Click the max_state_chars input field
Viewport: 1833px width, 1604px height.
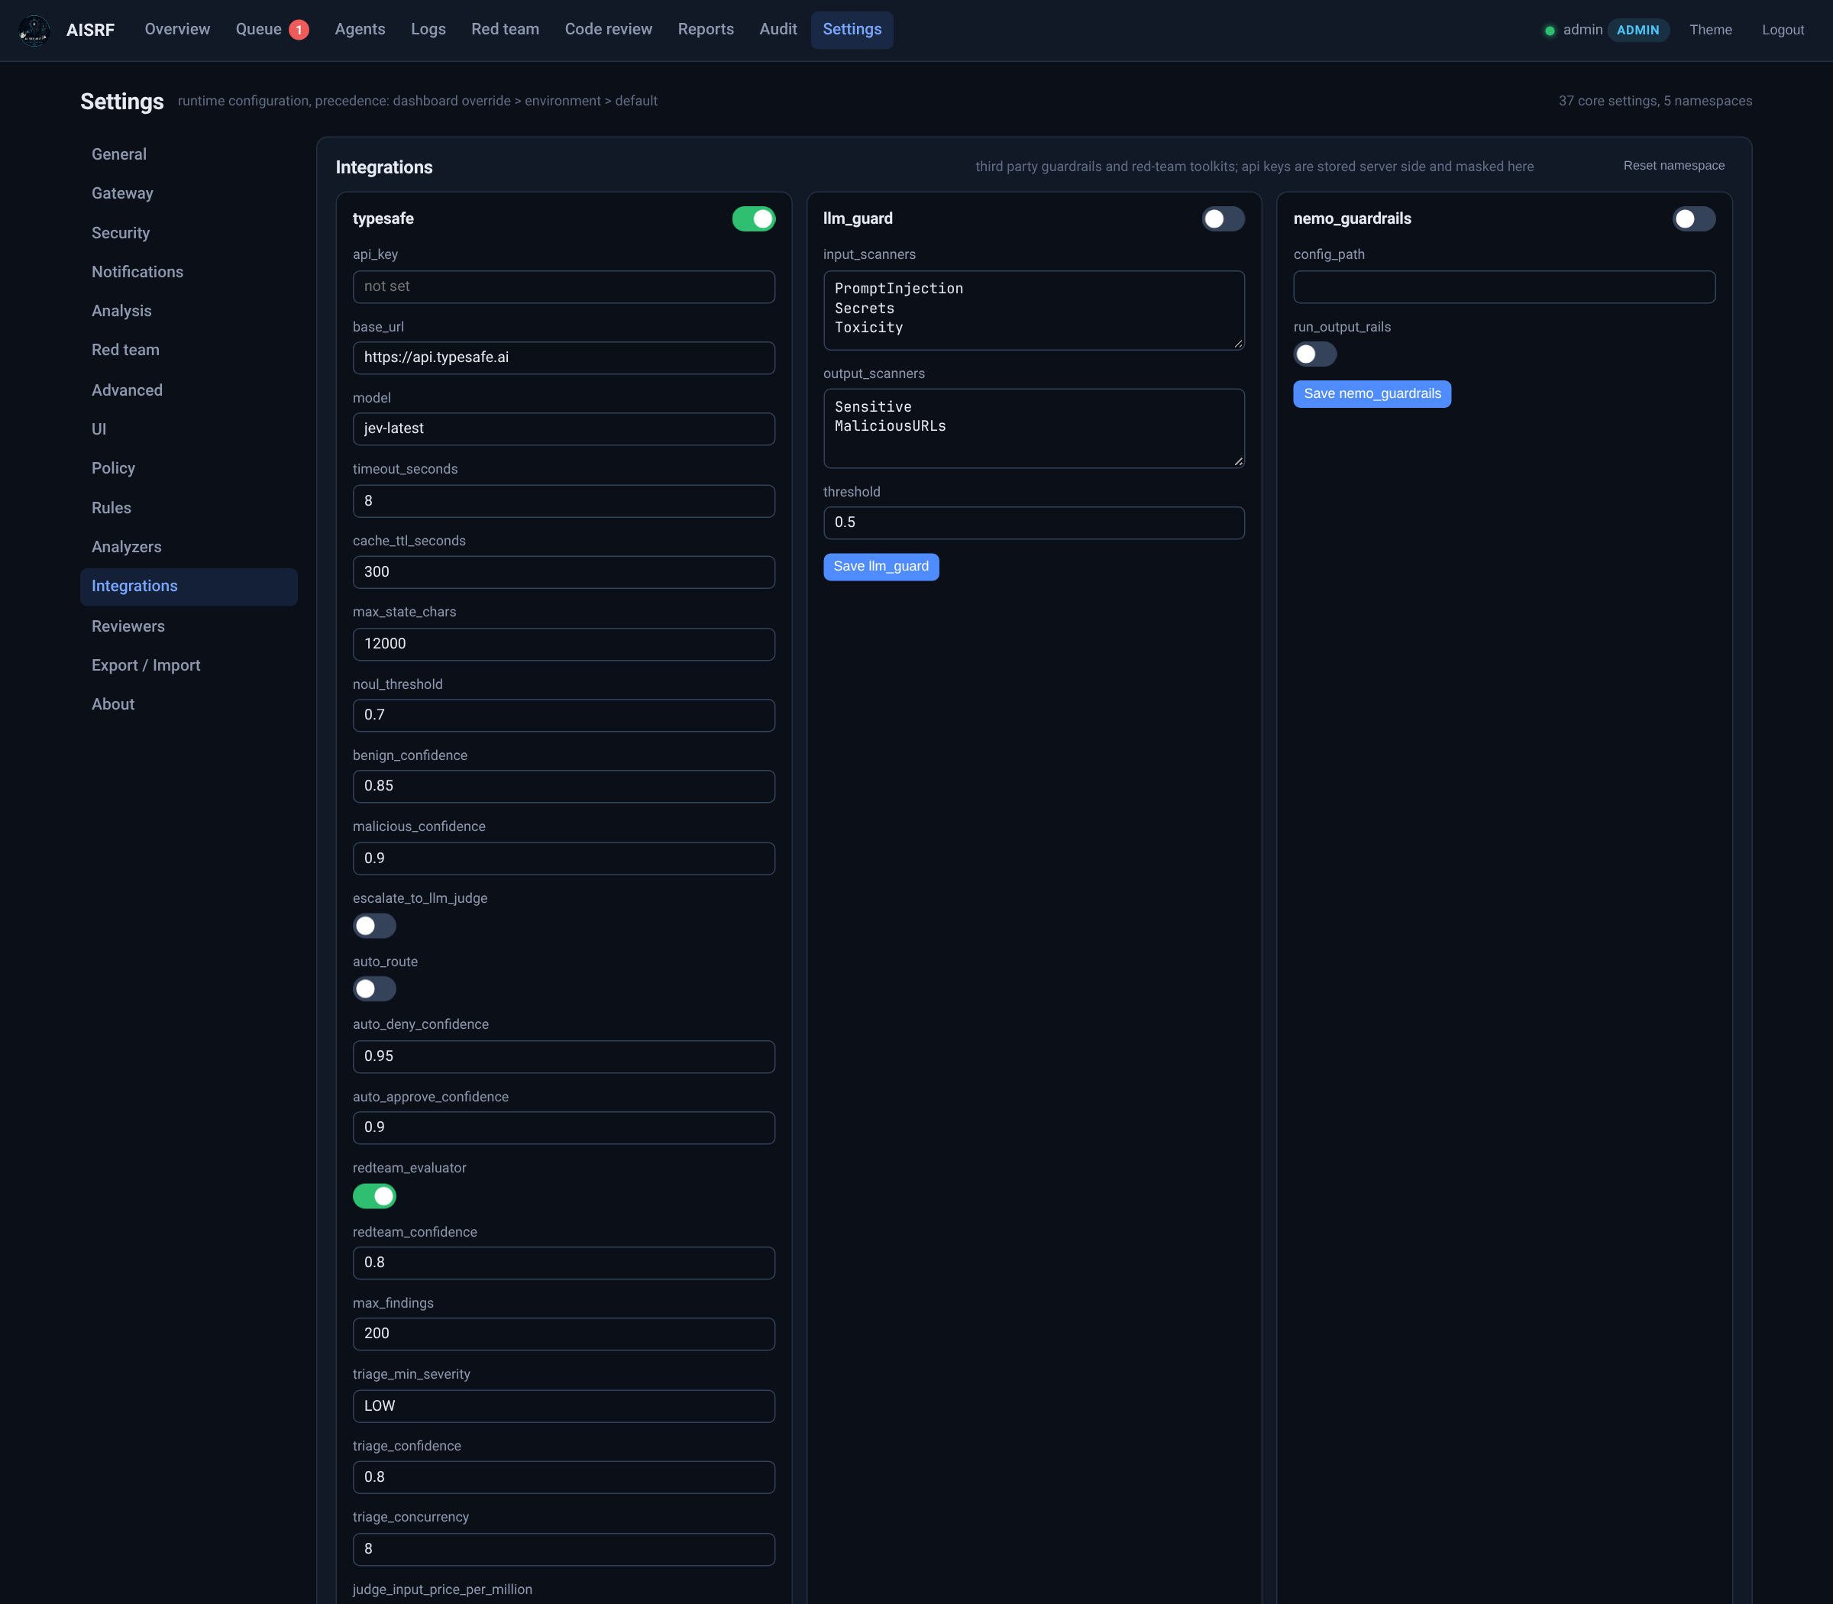[x=564, y=645]
